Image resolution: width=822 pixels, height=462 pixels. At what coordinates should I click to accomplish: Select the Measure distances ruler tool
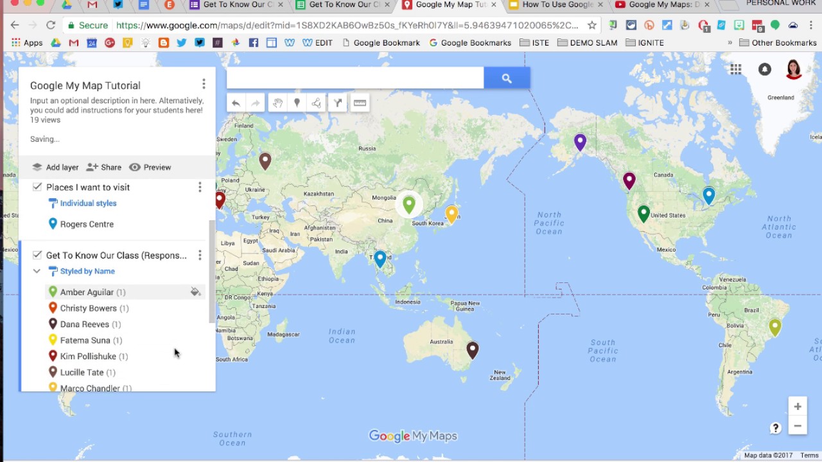point(360,103)
